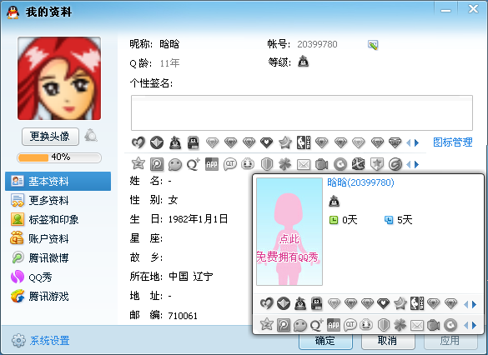Screen dimensions: 488x355
Task: Click the penguin level icon next to 等级
Action: pos(303,62)
